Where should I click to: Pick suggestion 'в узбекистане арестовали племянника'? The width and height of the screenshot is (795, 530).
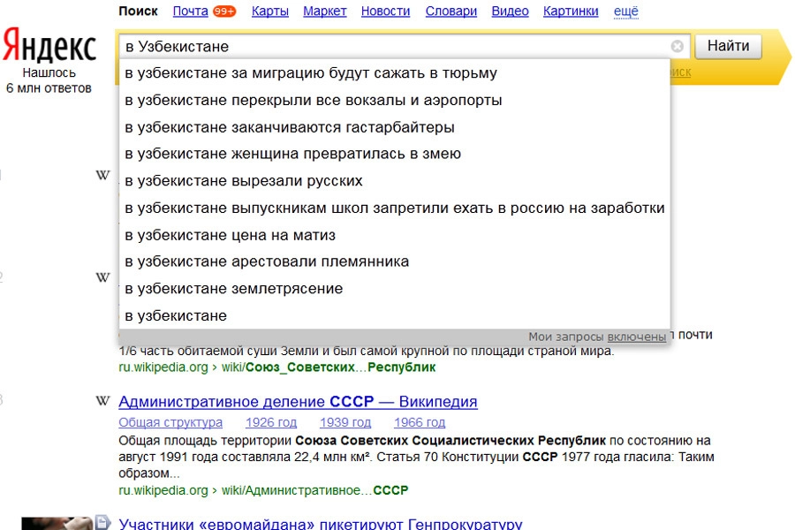coord(266,261)
